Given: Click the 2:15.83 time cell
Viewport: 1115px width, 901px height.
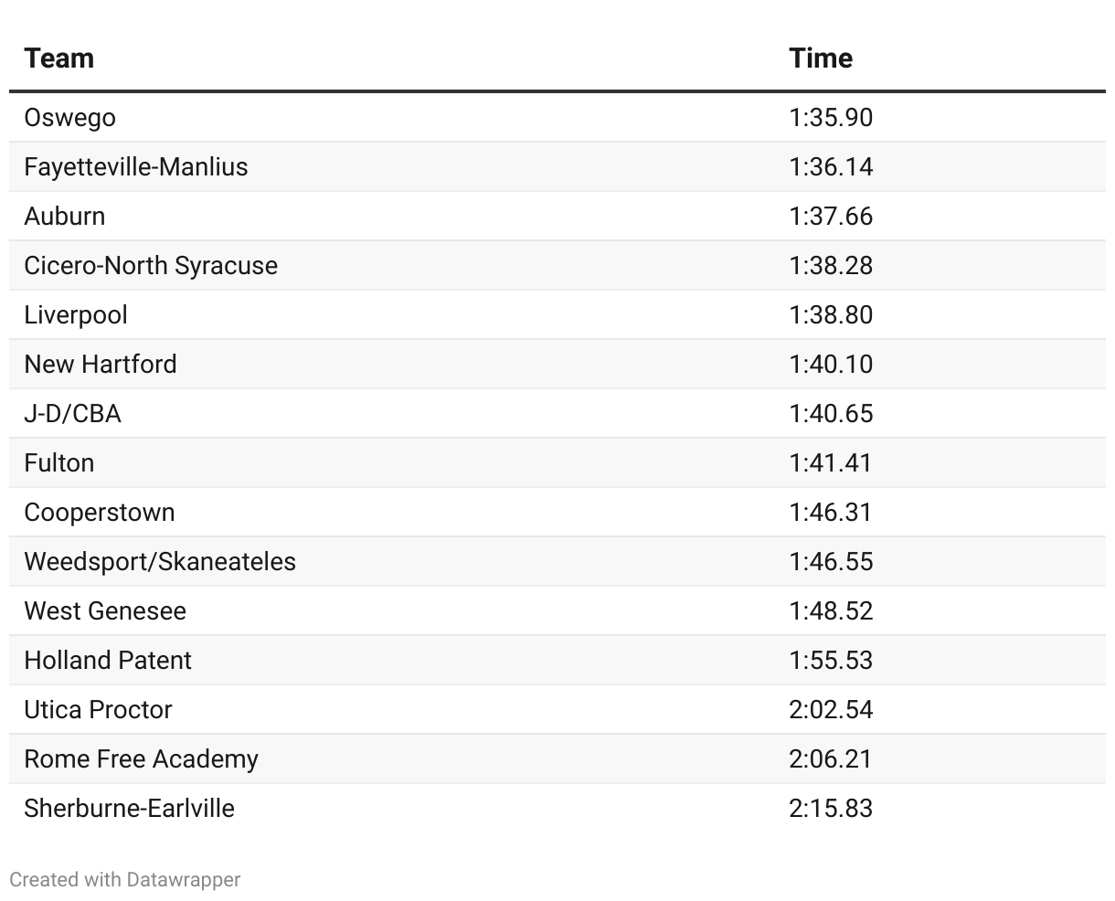Looking at the screenshot, I should tap(831, 809).
